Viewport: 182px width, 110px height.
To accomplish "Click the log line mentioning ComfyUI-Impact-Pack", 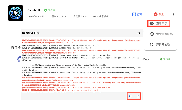I will 60,45.
